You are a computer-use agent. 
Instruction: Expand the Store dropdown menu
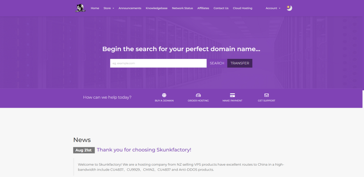coord(109,8)
